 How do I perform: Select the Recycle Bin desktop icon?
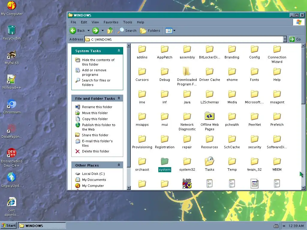point(12,33)
